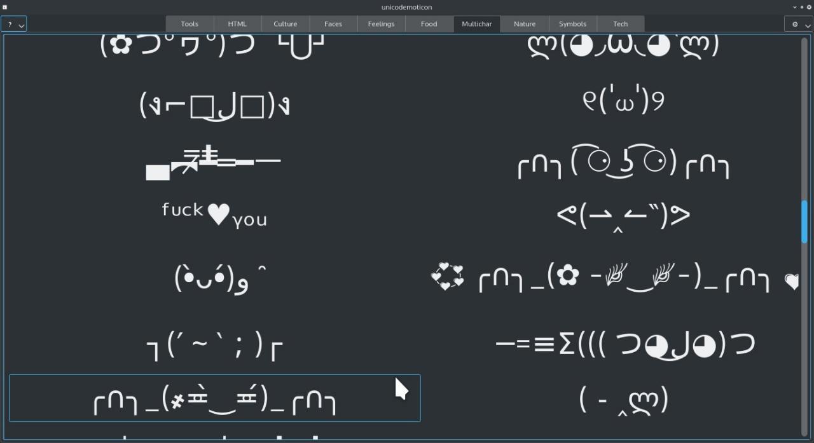Select the ୧('ω')୨ flexing emoticon
Screen dimensions: 814x443
tap(624, 100)
